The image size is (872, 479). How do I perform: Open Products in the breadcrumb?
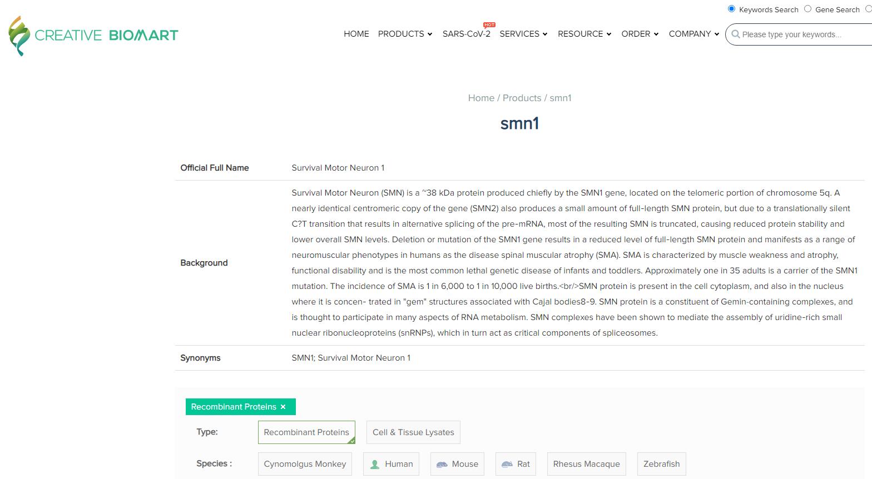(522, 98)
